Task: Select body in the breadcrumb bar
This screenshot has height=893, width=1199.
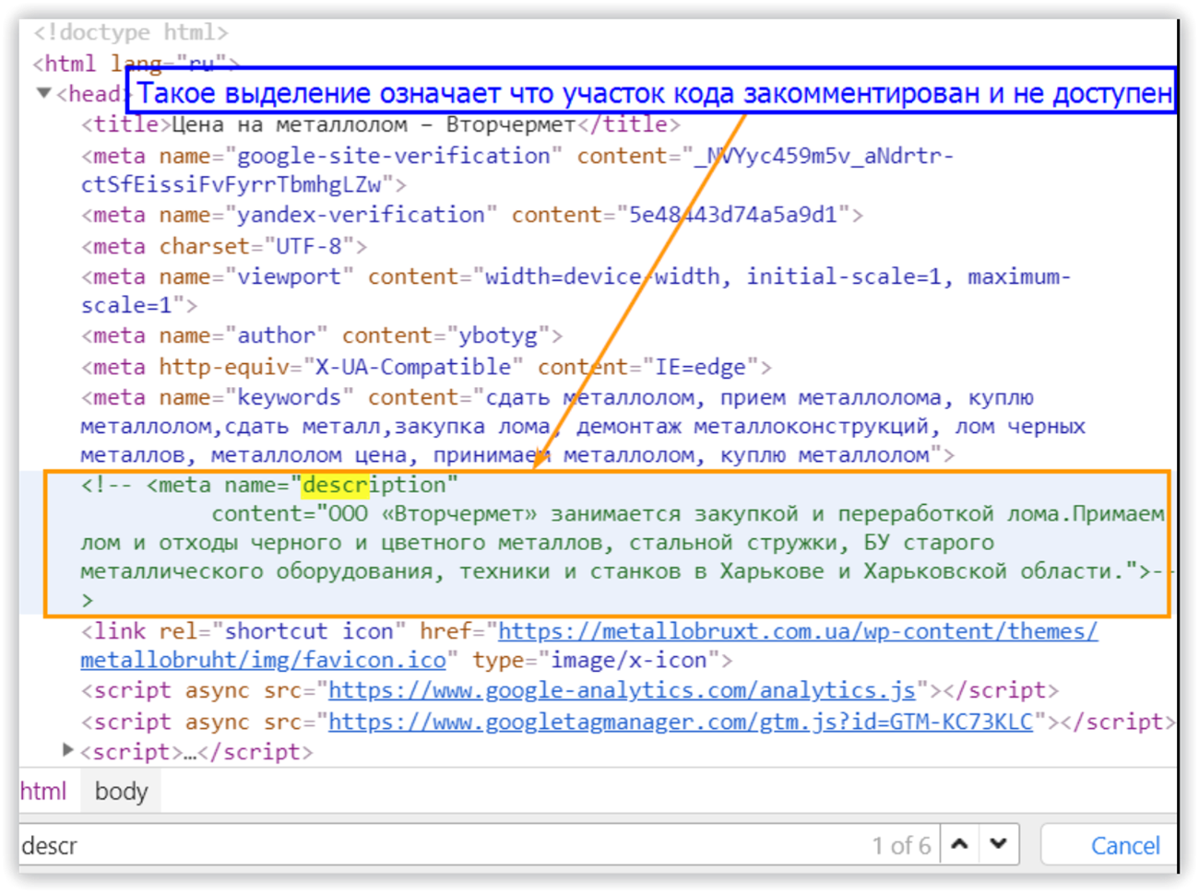Action: [x=121, y=791]
